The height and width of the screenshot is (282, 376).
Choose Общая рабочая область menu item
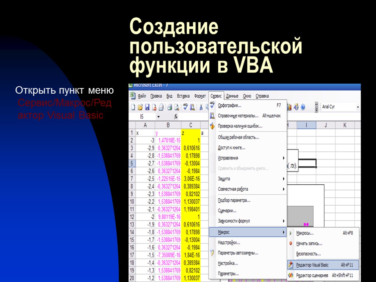[248, 137]
